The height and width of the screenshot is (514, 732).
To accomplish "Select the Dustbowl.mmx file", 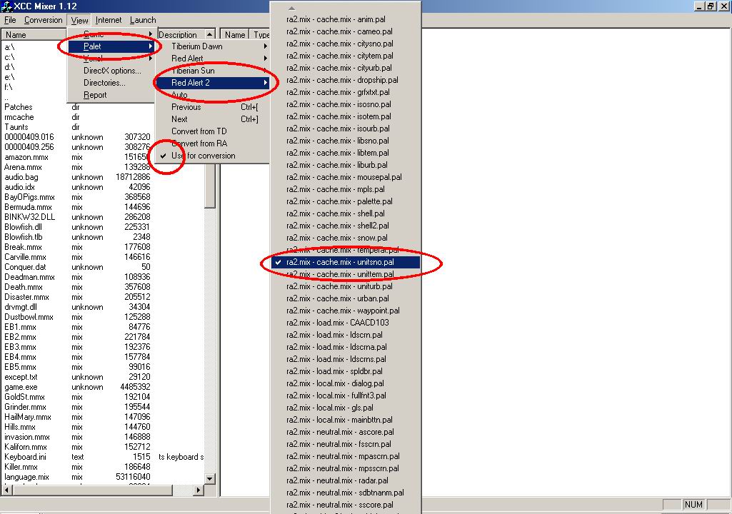I will (29, 317).
